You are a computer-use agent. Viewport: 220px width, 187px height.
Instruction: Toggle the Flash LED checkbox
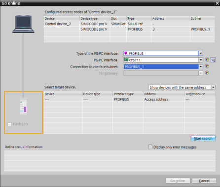[9, 124]
